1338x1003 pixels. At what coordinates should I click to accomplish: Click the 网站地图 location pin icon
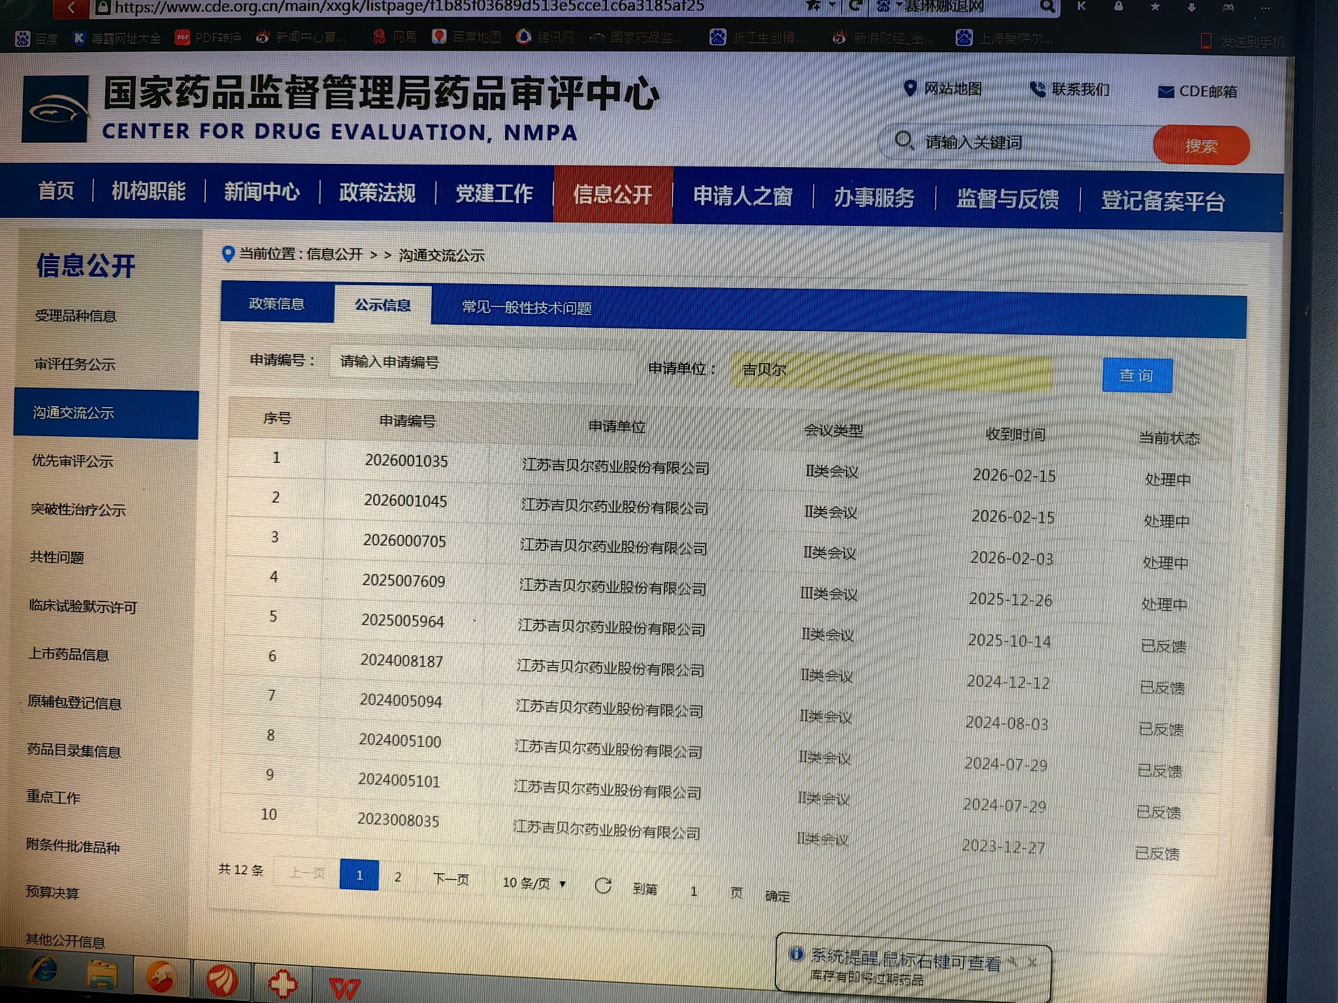point(909,88)
